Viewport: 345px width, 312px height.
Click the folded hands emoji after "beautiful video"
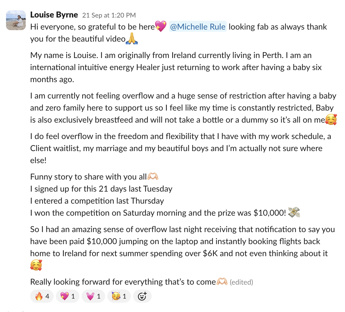132,39
